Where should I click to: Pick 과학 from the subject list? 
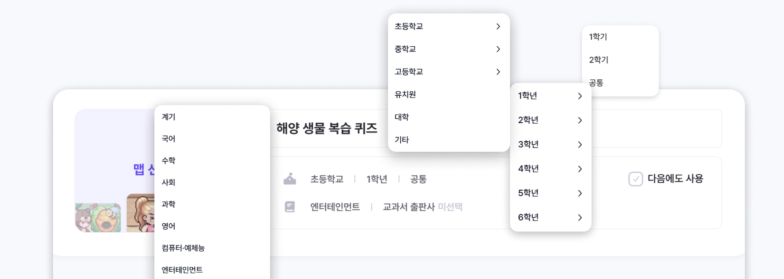pyautogui.click(x=169, y=204)
